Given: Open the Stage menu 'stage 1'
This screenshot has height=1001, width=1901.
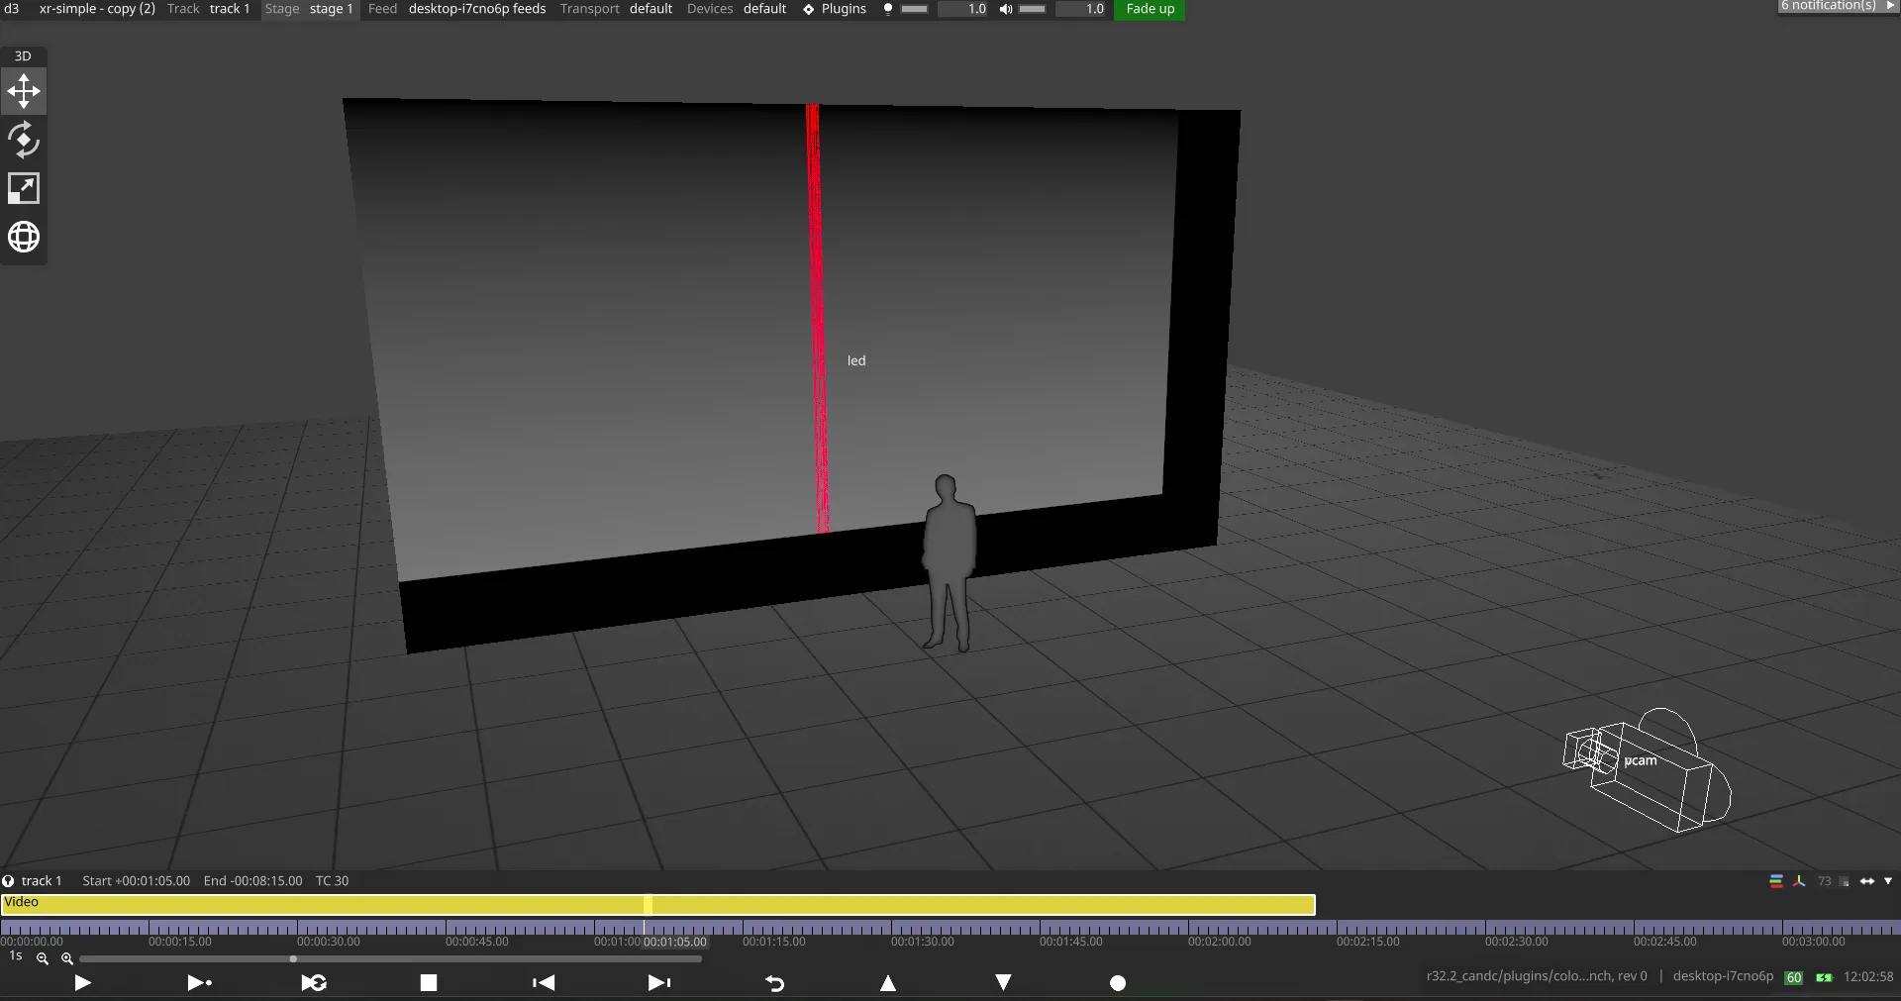Looking at the screenshot, I should (x=331, y=9).
